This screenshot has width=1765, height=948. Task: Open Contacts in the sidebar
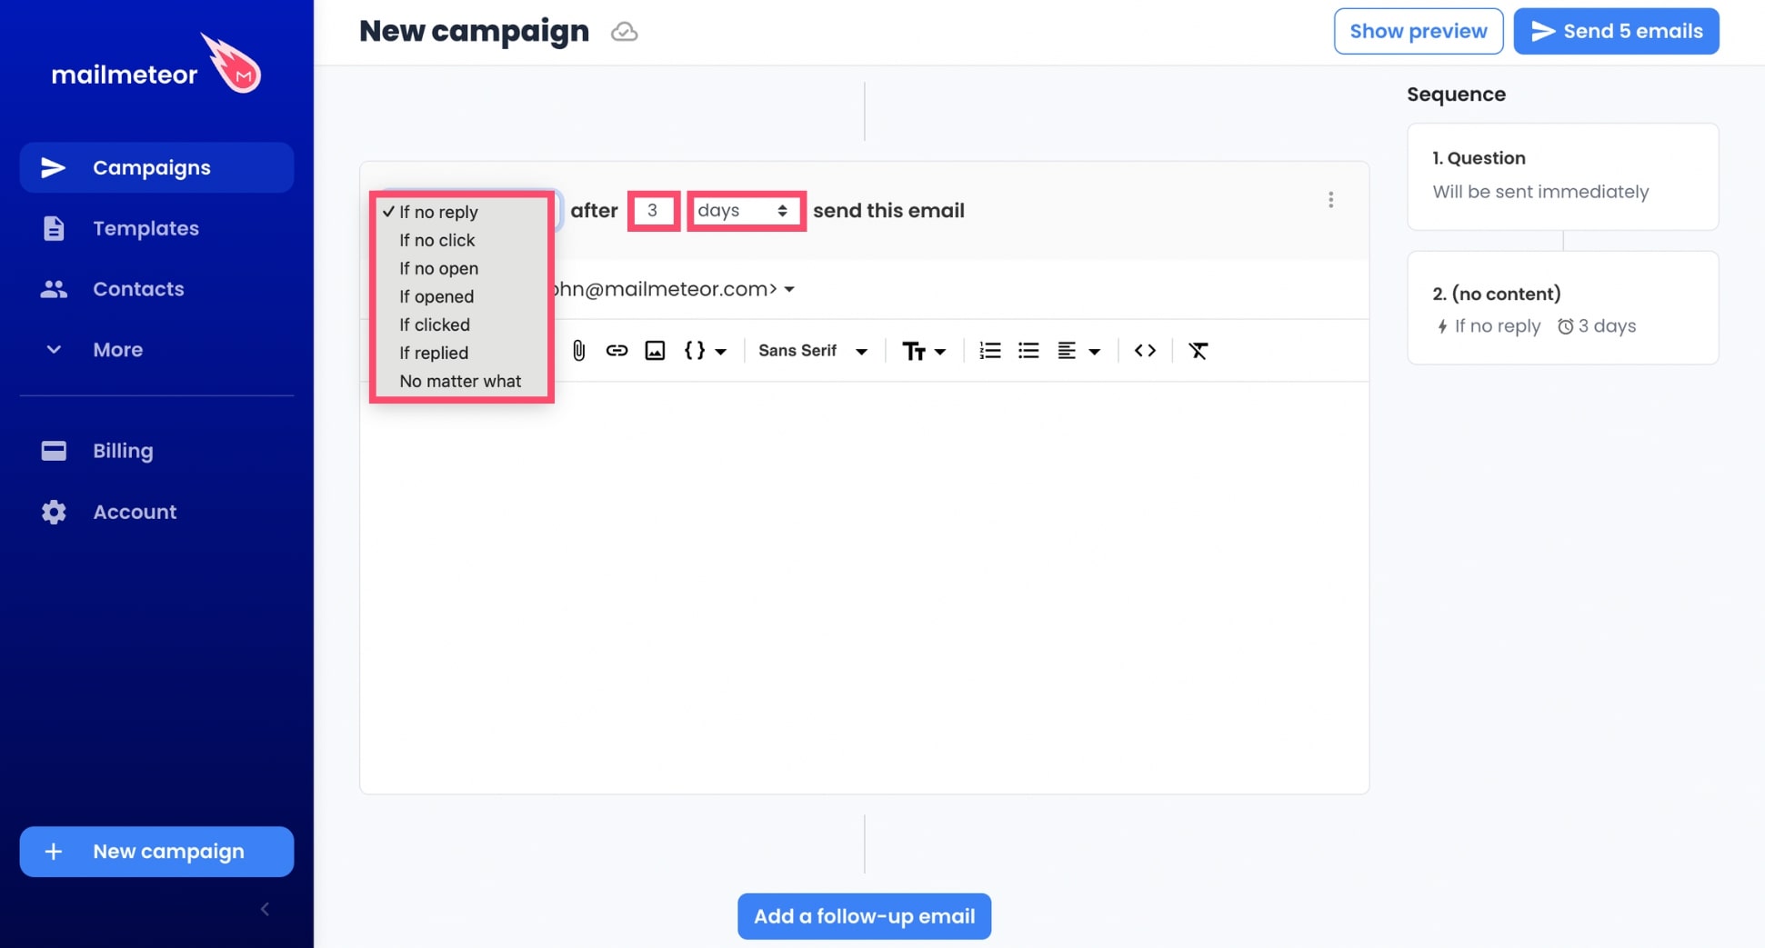(x=156, y=289)
